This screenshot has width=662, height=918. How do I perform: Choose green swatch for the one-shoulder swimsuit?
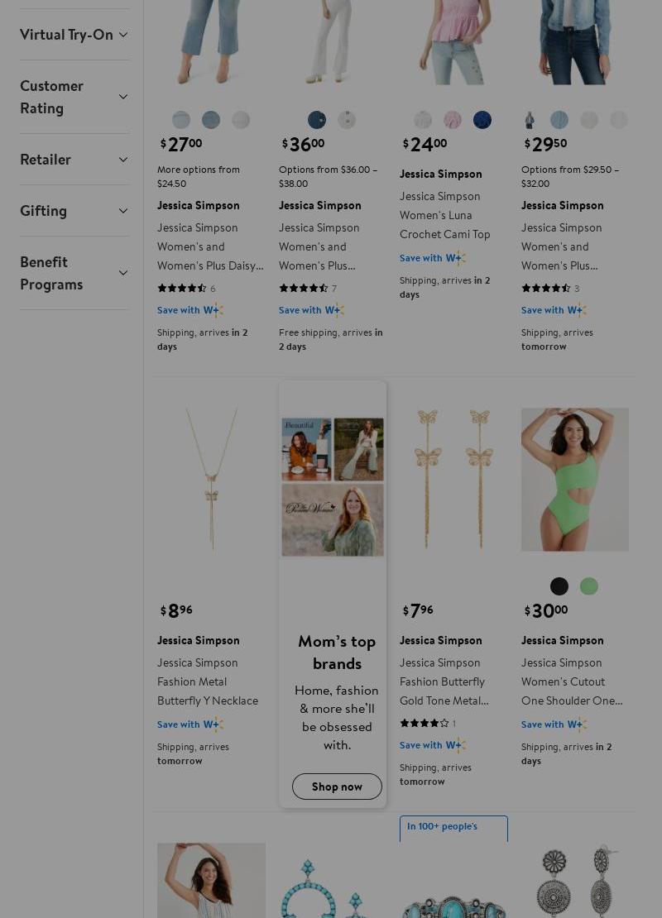click(x=589, y=586)
